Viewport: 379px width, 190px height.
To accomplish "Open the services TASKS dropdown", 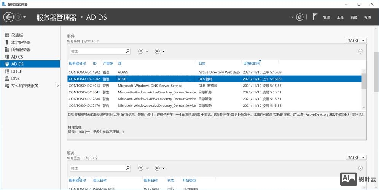I will pos(356,158).
